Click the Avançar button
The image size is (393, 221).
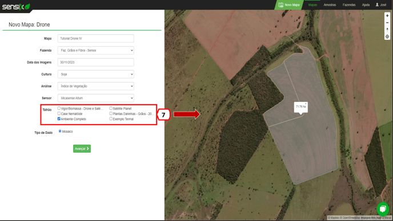(x=82, y=149)
